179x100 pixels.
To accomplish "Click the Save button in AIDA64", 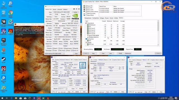I will (110, 53).
